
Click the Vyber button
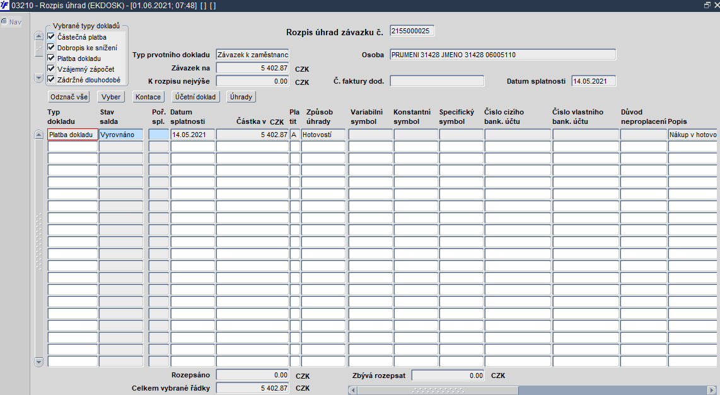click(x=111, y=97)
